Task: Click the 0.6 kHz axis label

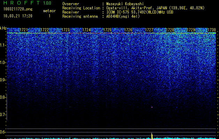Action: [3, 132]
